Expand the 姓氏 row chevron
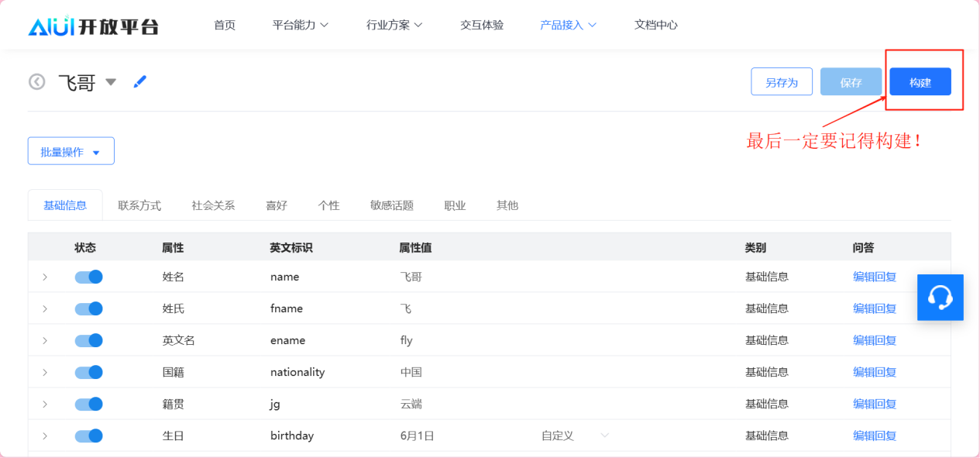The height and width of the screenshot is (458, 980). [45, 308]
